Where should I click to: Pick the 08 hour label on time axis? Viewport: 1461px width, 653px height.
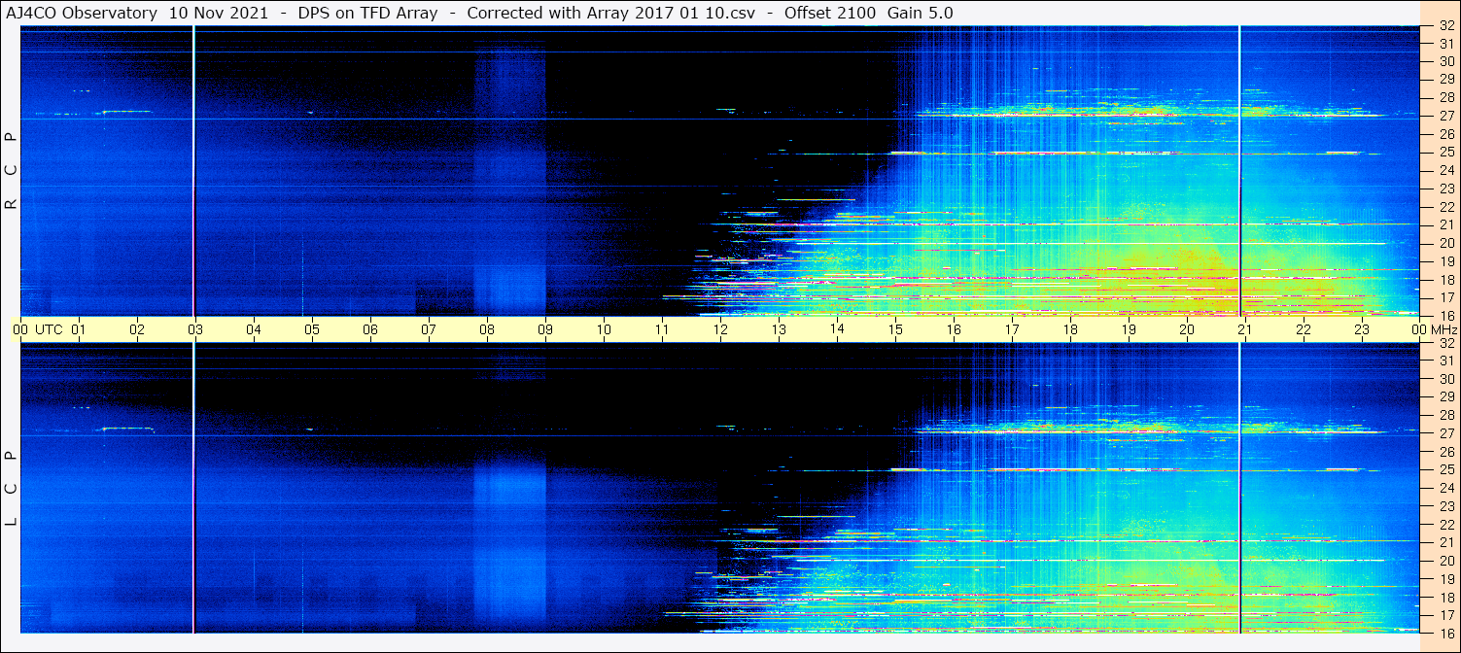point(487,329)
